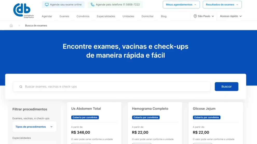Click the phone icon for scheduling
This screenshot has height=144, width=257.
pyautogui.click(x=92, y=5)
